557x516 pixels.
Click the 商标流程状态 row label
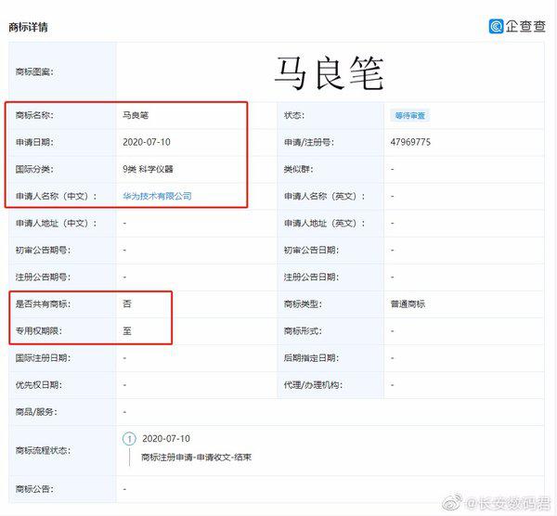click(x=43, y=450)
